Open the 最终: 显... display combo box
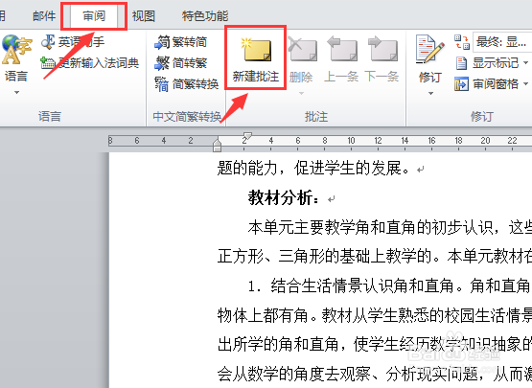 pos(502,42)
